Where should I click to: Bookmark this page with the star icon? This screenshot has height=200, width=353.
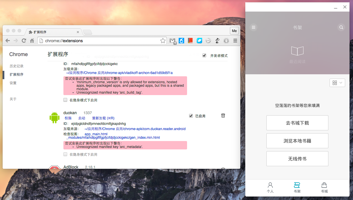[x=163, y=41]
